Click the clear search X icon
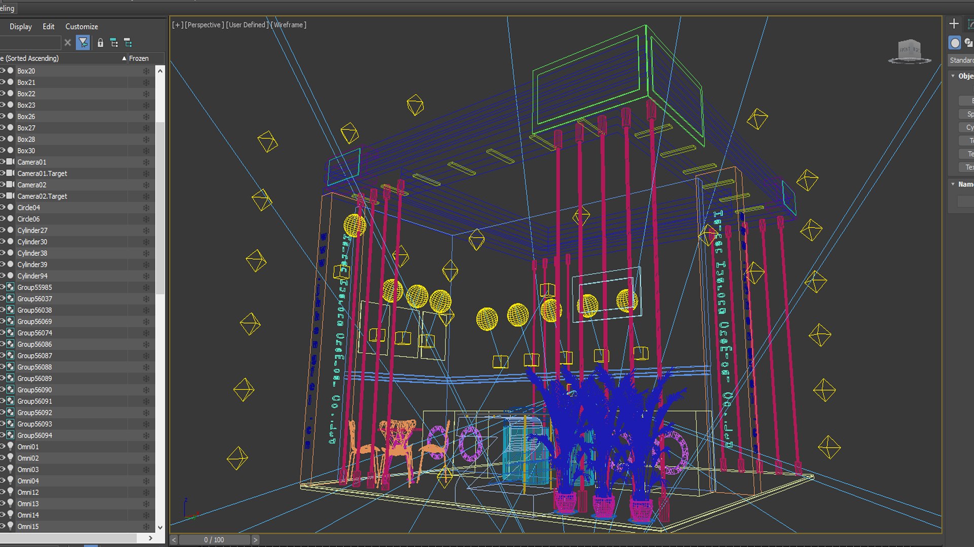 pos(67,43)
